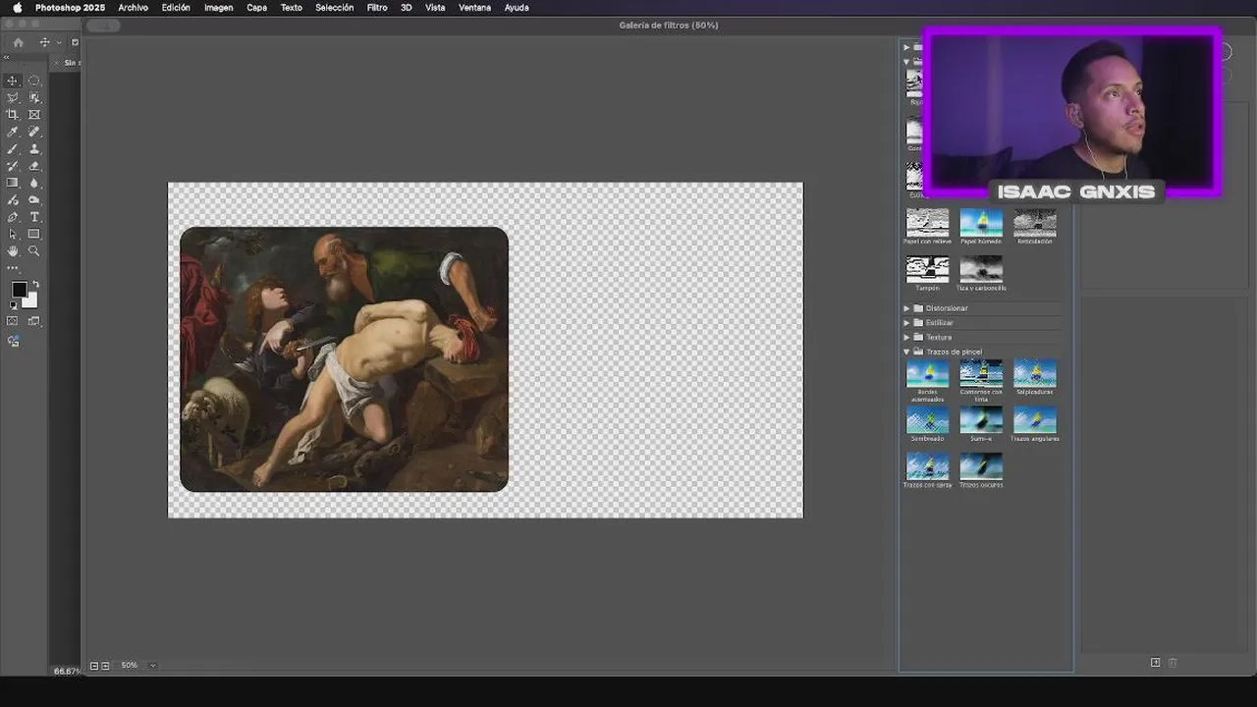
Task: Open the Imagen menu
Action: click(x=219, y=8)
